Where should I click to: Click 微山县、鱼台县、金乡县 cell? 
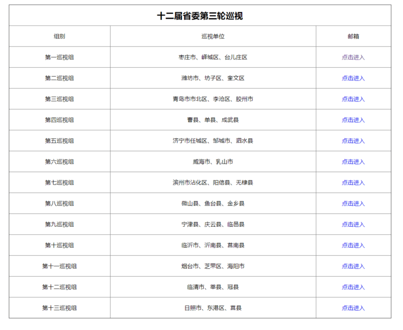tap(213, 204)
